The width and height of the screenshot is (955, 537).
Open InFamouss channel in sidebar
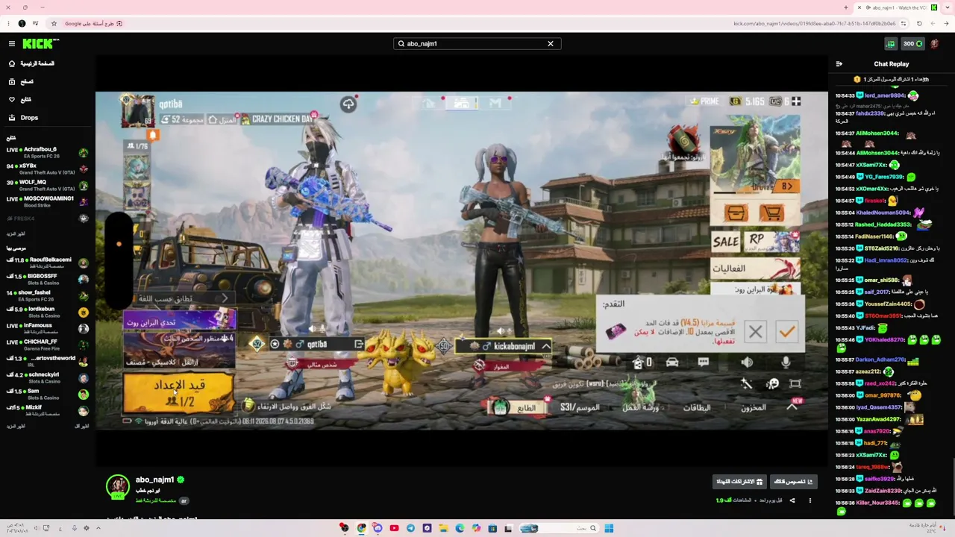coord(46,328)
